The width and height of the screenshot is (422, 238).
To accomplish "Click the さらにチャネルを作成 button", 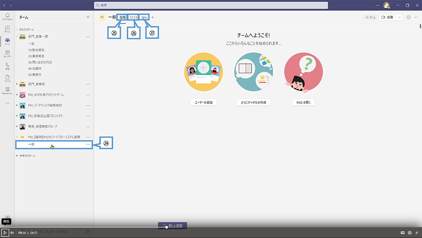I will (x=253, y=102).
